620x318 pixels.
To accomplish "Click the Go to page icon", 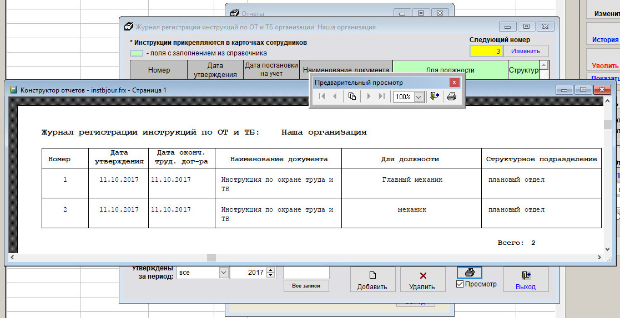I will [352, 96].
